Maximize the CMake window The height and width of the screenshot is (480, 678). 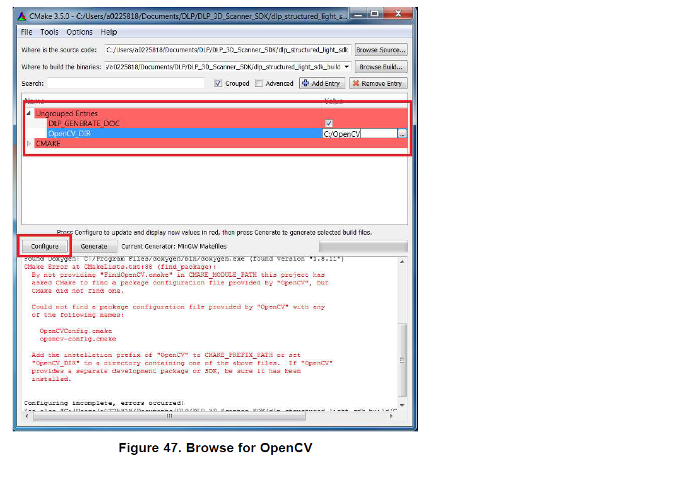(x=375, y=15)
